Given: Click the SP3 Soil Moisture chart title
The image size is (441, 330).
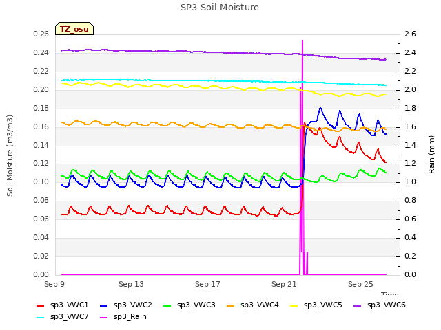Looking at the screenshot, I should [x=220, y=8].
